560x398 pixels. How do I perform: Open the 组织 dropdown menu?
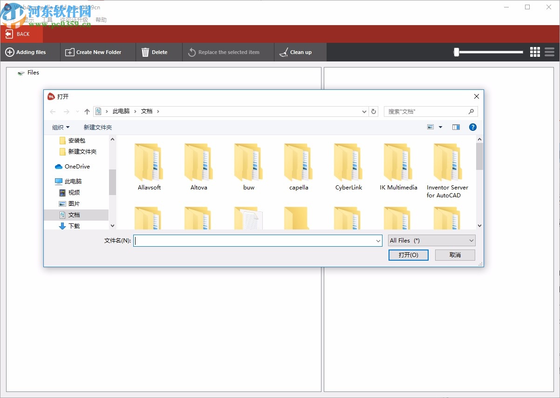61,127
